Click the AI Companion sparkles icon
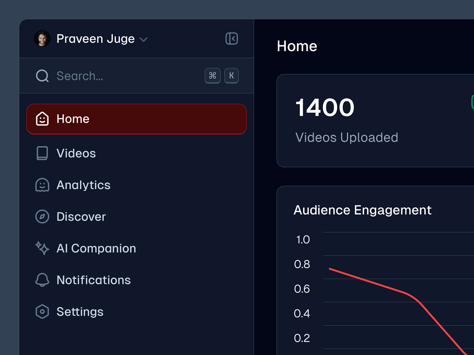This screenshot has width=474, height=355. (42, 248)
